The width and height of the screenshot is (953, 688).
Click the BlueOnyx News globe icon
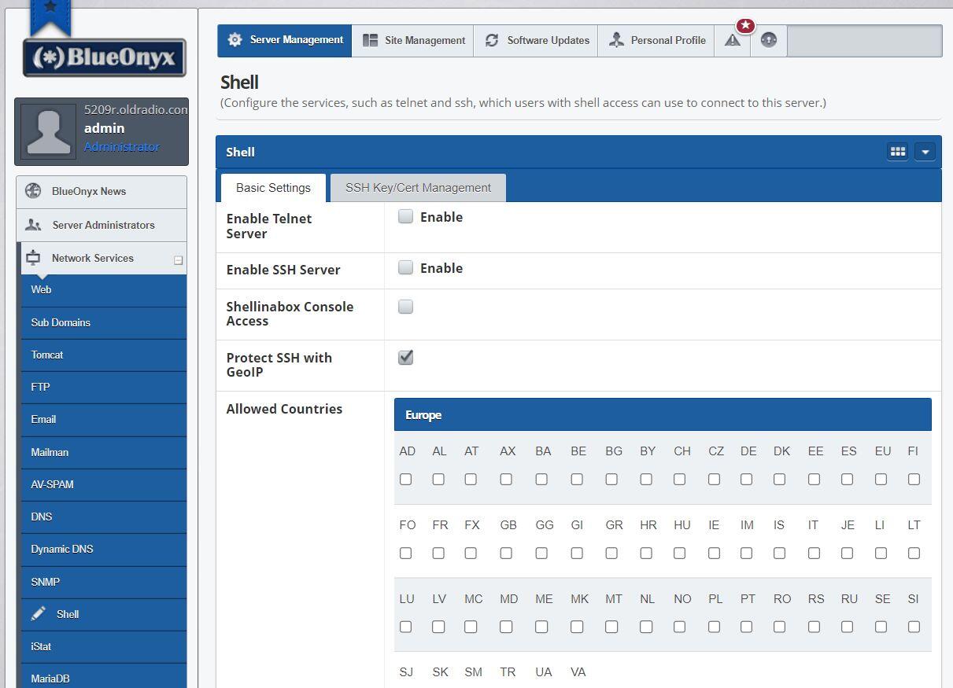tap(33, 191)
